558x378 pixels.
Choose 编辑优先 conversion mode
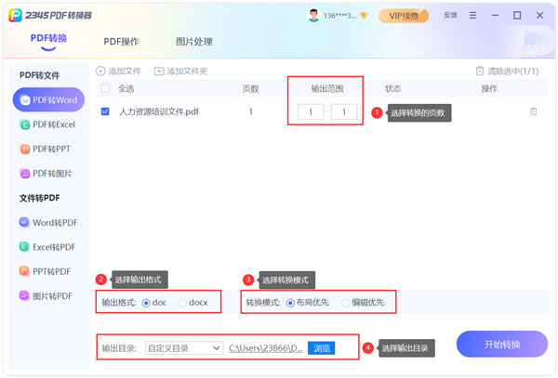point(345,303)
